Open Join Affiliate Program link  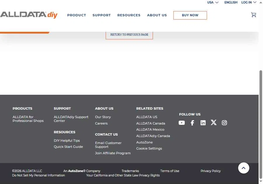click(113, 153)
